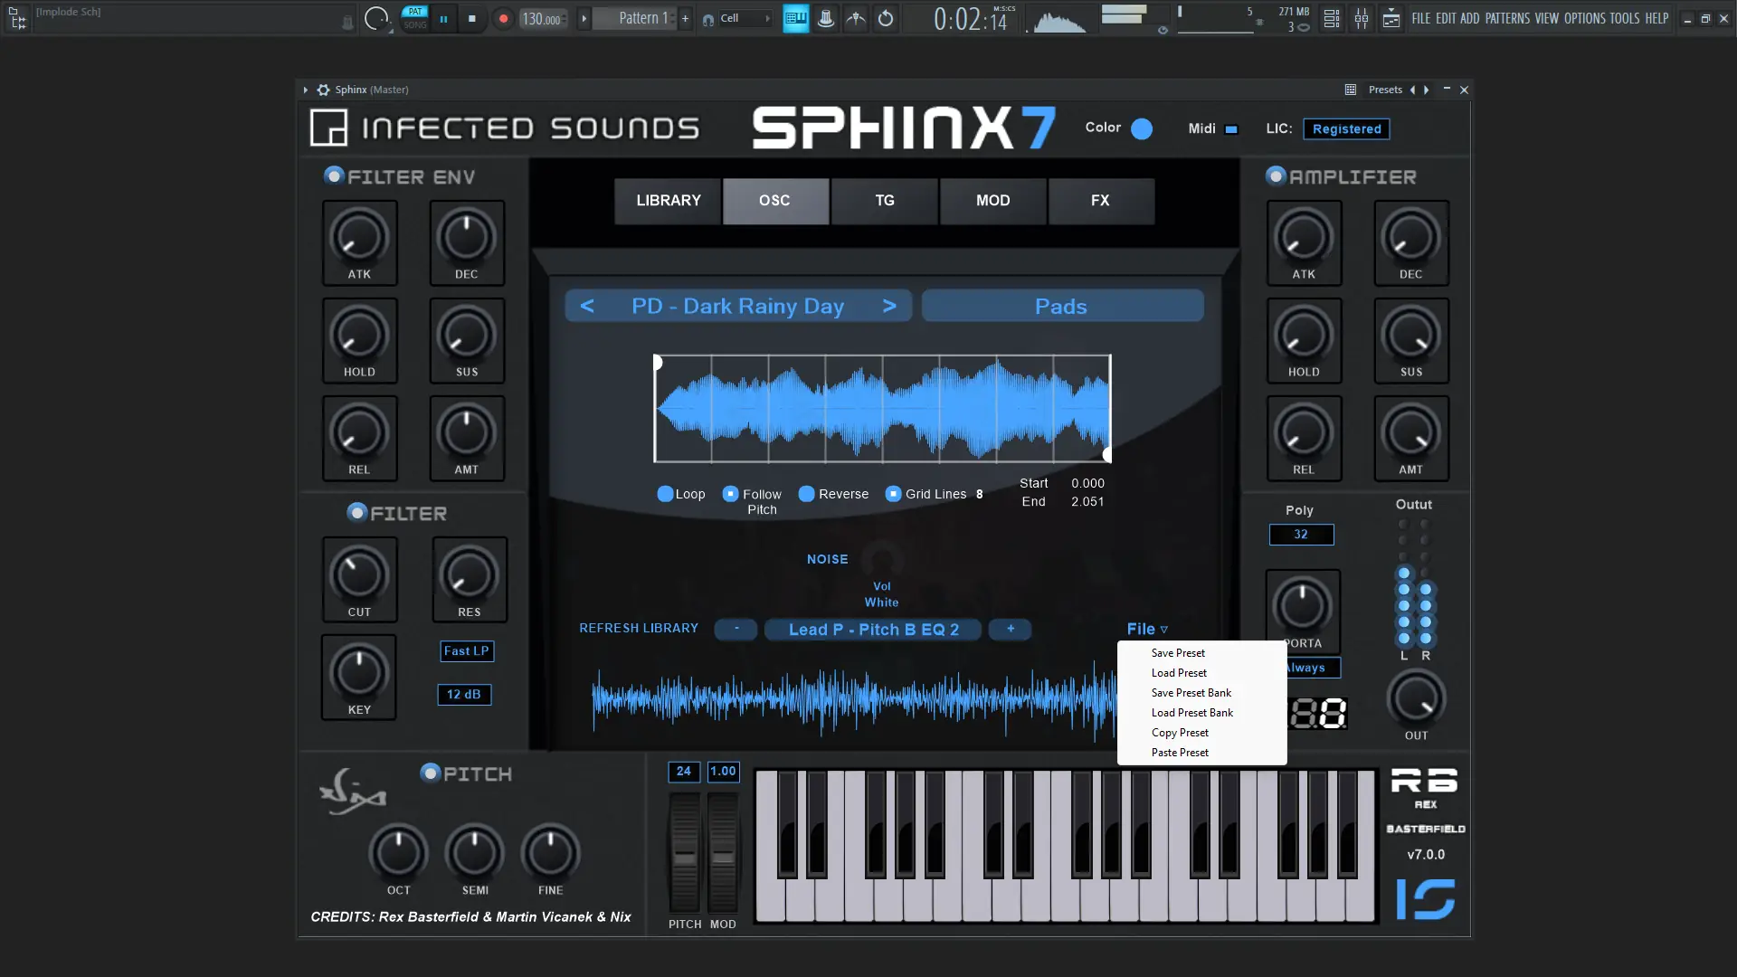The image size is (1737, 977).
Task: Expand the Presets menu in plugin header
Action: [x=1385, y=90]
